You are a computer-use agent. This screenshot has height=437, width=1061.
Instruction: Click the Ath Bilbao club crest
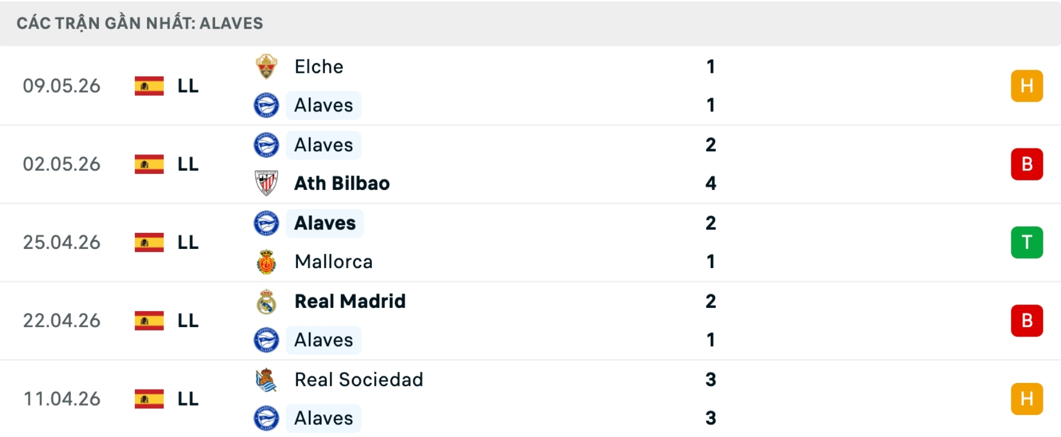coord(266,183)
